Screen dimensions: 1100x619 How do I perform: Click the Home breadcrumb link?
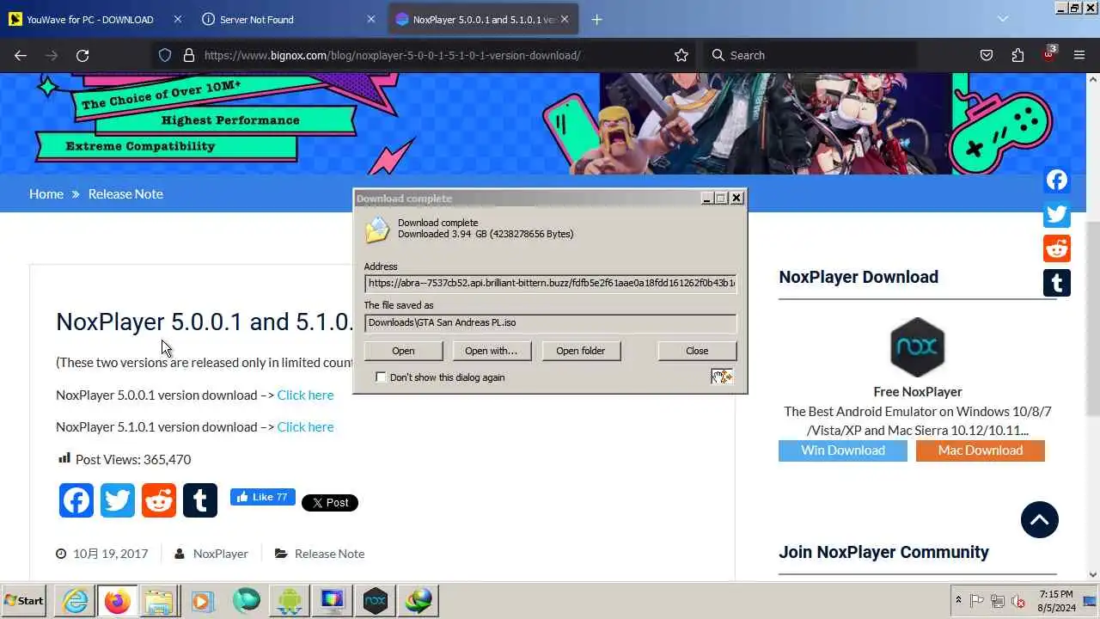46,193
